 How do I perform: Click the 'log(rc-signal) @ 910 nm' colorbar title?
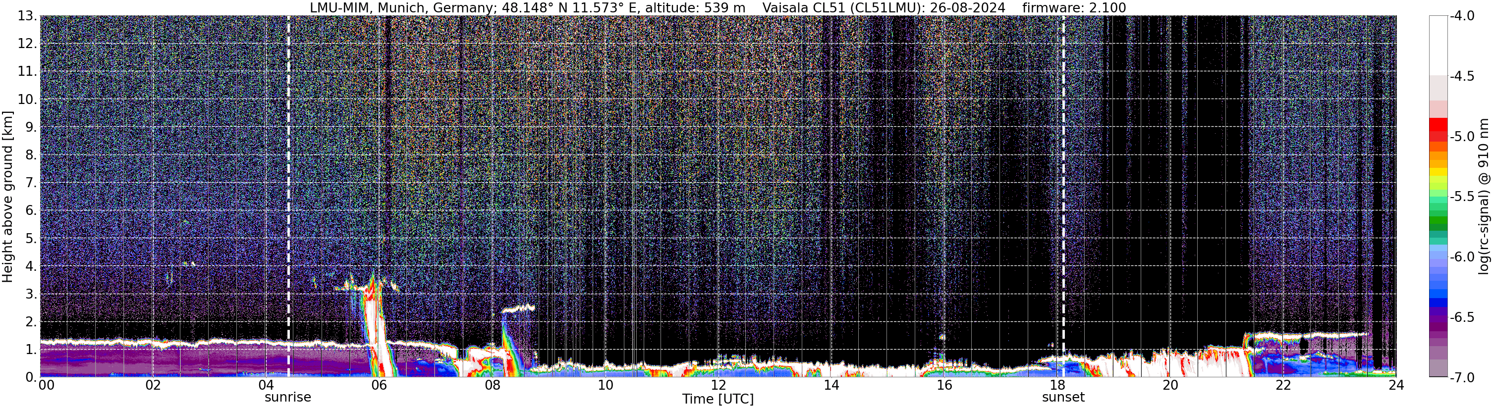click(x=1484, y=197)
